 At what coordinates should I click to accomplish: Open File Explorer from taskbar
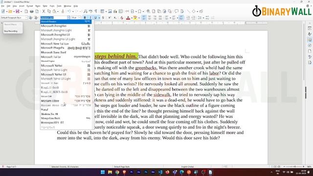[x=110, y=172]
